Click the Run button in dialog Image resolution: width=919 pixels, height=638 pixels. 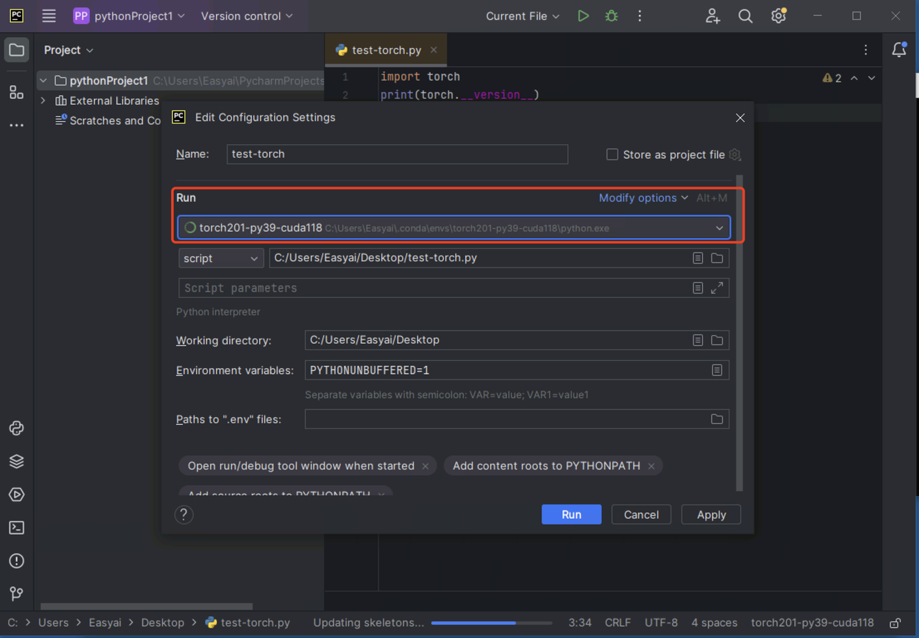pyautogui.click(x=571, y=515)
